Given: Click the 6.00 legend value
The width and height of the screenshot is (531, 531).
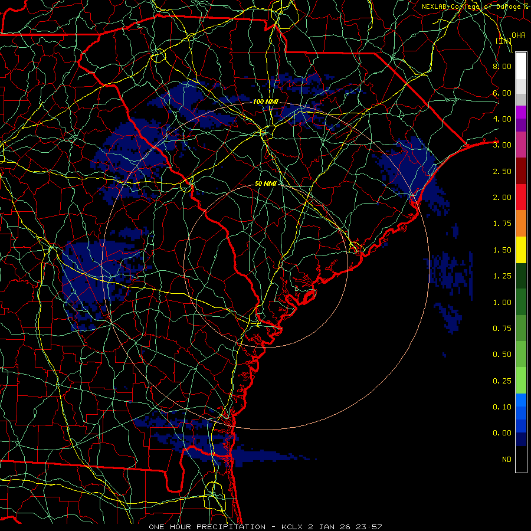Looking at the screenshot, I should (502, 93).
